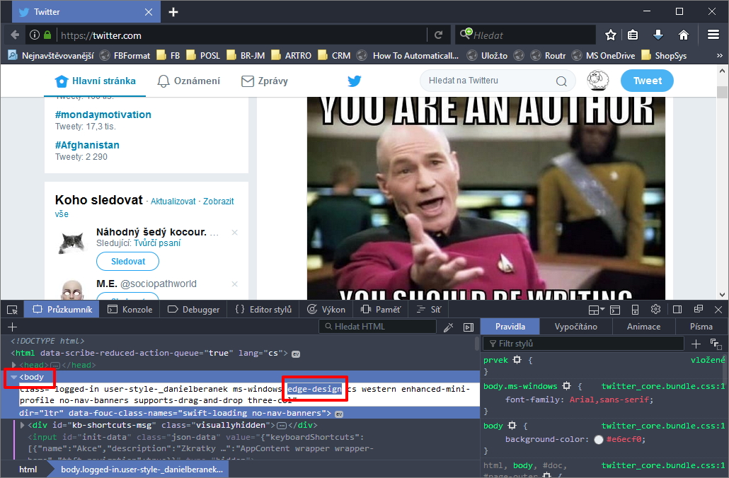Switch to the Debugger tab
Screen dimensions: 729x478
click(194, 310)
